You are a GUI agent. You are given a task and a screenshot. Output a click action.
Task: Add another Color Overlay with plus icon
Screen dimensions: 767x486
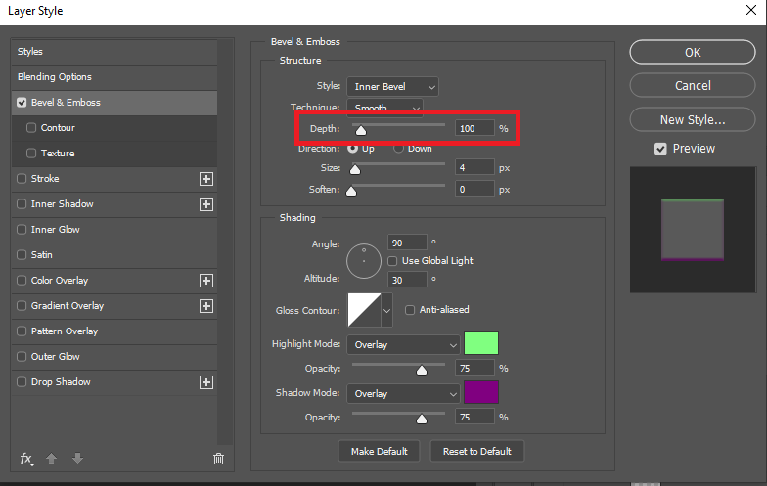click(206, 281)
